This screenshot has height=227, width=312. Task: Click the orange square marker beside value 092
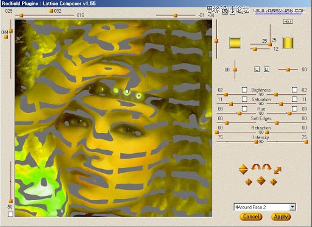pos(51,11)
